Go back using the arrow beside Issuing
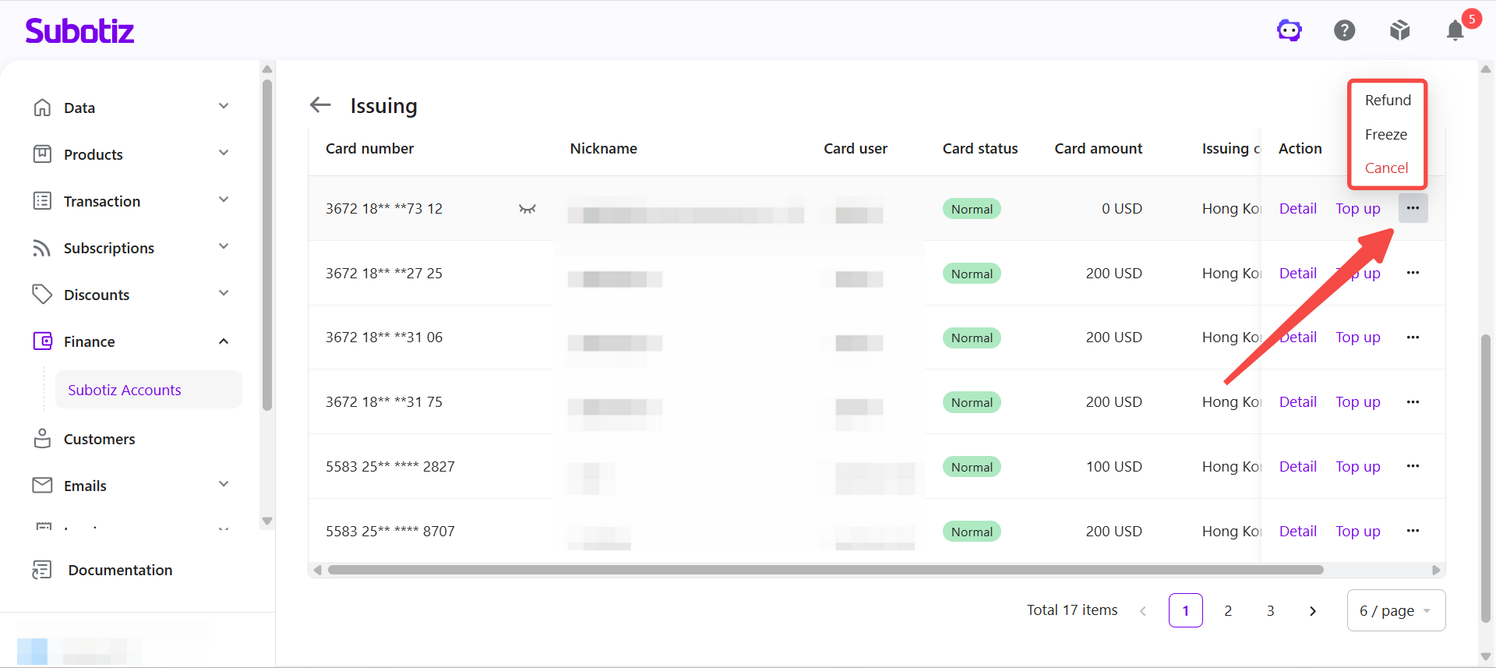The image size is (1496, 668). point(320,104)
